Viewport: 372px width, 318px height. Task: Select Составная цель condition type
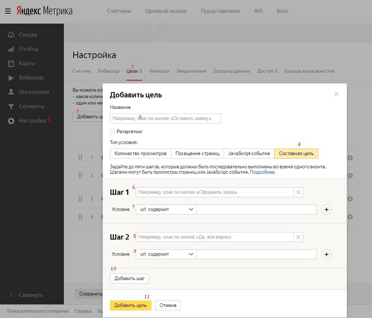pos(296,154)
